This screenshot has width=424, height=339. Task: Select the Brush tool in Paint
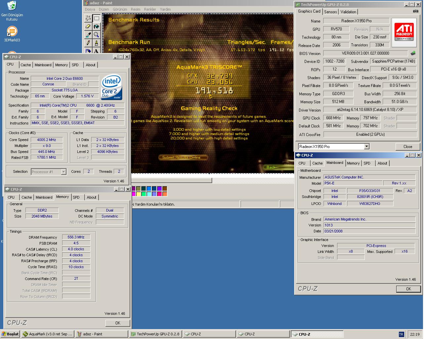[96, 43]
